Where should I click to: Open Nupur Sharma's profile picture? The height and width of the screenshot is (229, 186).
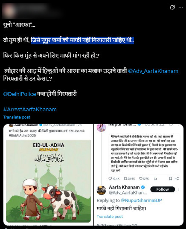click(102, 128)
